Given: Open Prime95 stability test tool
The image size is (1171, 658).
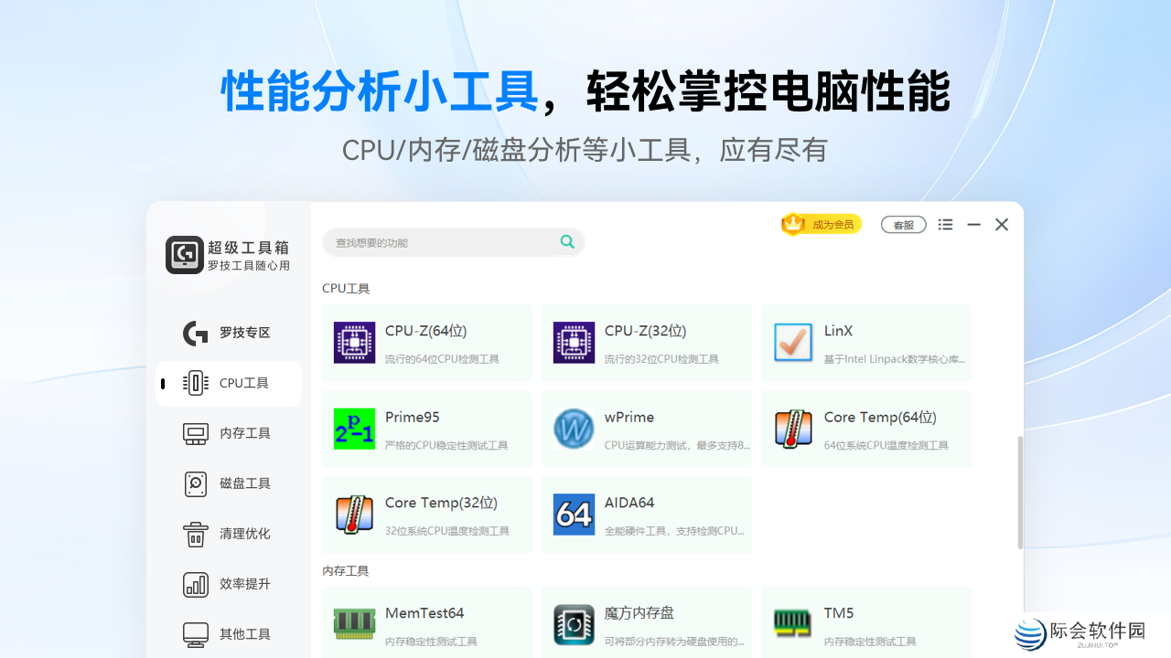Looking at the screenshot, I should [x=426, y=428].
